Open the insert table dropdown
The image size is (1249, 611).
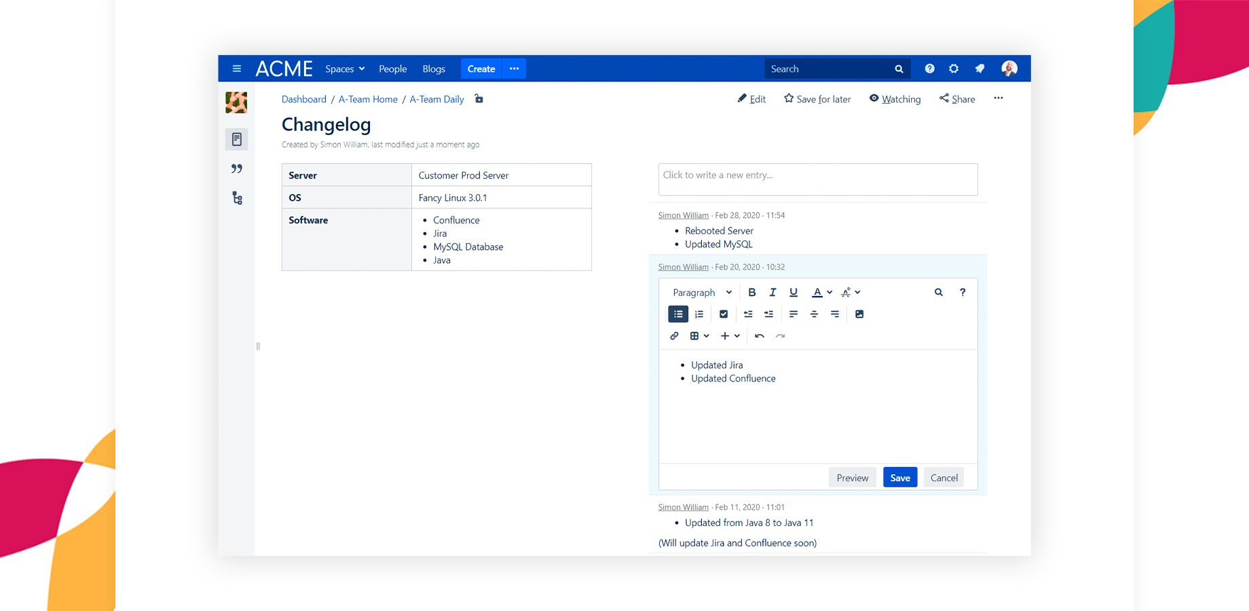point(699,336)
